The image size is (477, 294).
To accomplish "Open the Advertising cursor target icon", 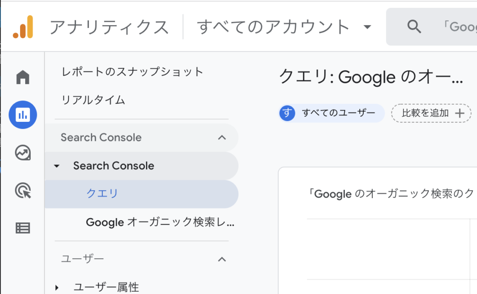I will (23, 190).
